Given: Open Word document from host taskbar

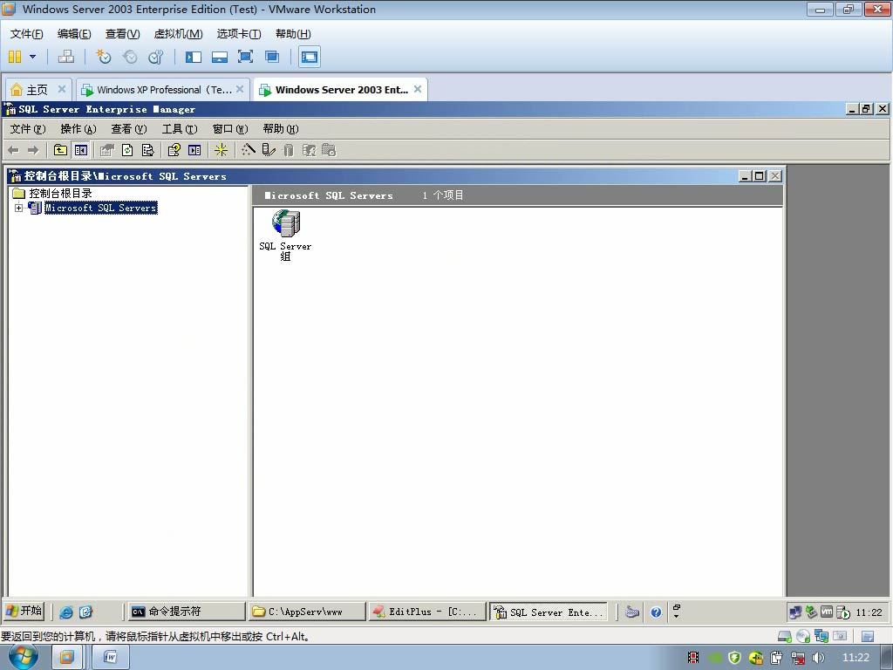Looking at the screenshot, I should point(111,658).
